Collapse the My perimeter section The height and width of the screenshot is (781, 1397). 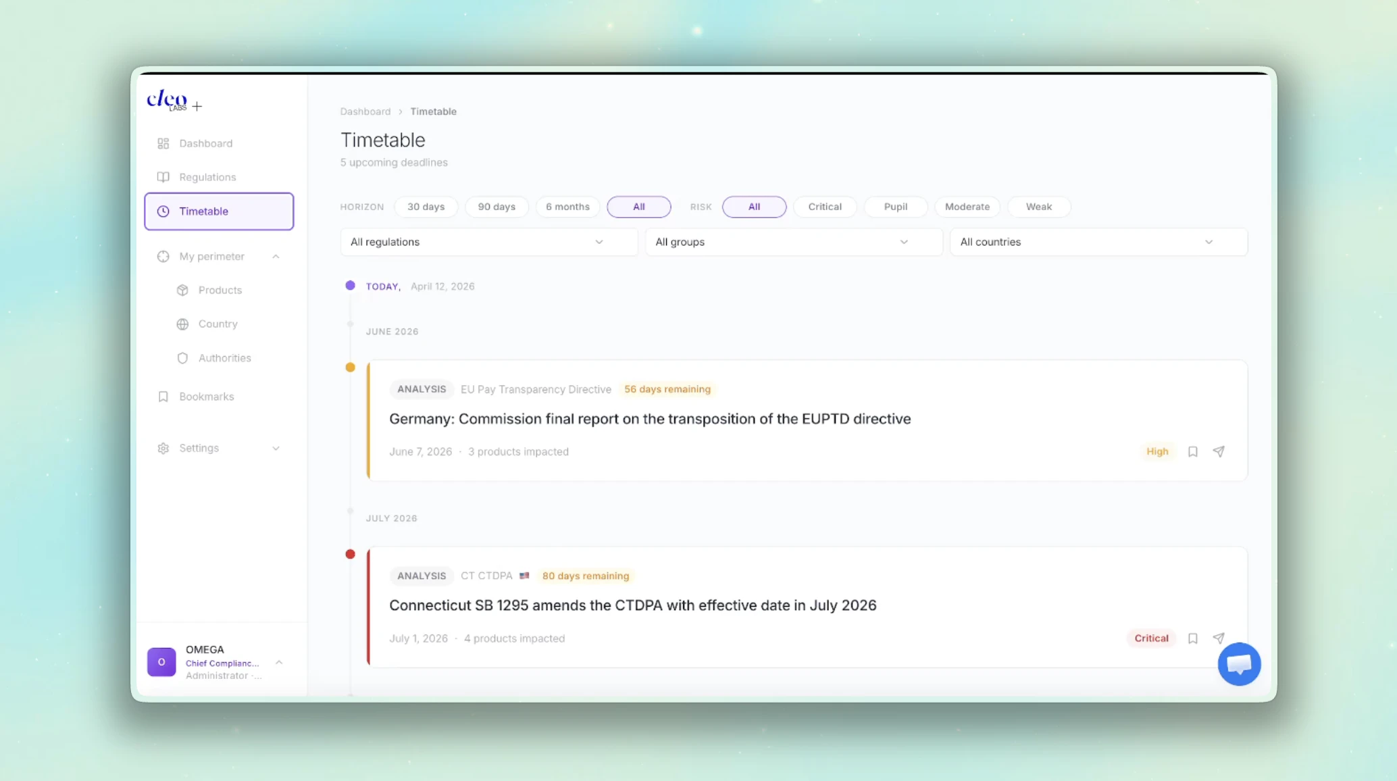[x=276, y=257]
